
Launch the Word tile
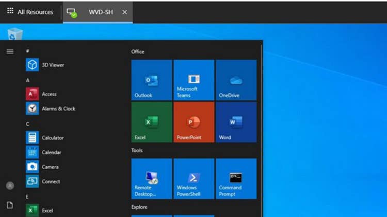[x=236, y=122]
